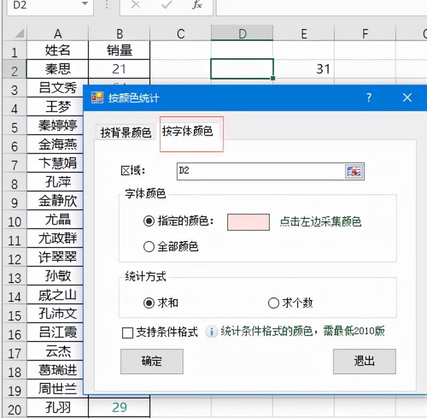The height and width of the screenshot is (418, 427).
Task: Click cell containing 吕江霞
Action: (55, 332)
